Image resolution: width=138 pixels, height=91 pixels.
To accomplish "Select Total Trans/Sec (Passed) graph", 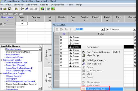I will coord(18,71).
